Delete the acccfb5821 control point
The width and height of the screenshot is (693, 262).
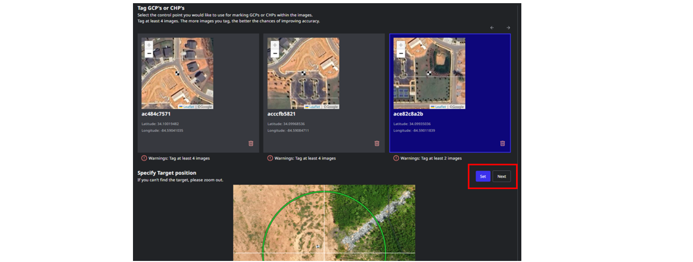click(377, 143)
